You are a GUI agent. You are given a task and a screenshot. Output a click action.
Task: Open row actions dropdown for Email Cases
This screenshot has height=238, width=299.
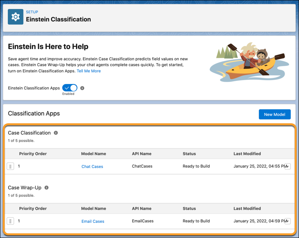(x=288, y=221)
